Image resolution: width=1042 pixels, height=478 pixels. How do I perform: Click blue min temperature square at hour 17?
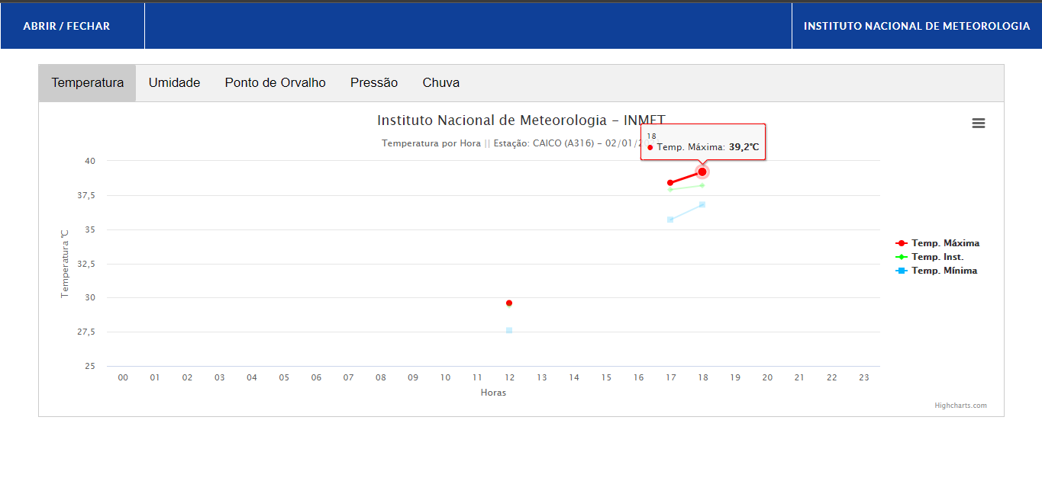(670, 220)
